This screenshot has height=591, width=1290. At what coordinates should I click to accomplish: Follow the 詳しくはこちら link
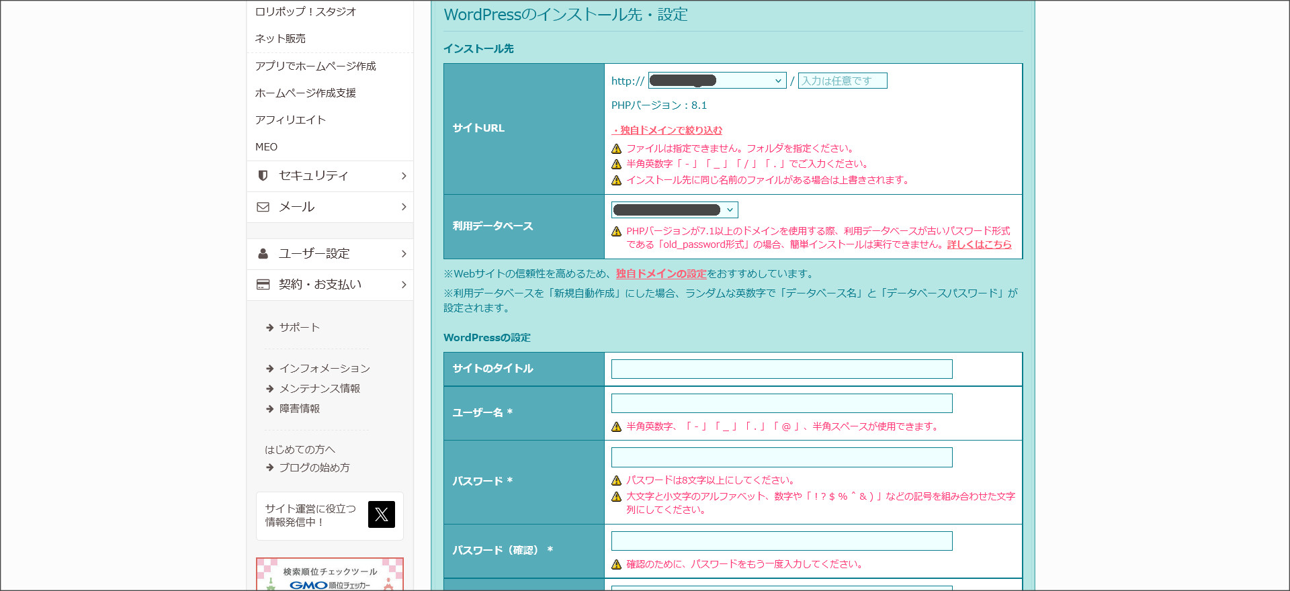[979, 244]
